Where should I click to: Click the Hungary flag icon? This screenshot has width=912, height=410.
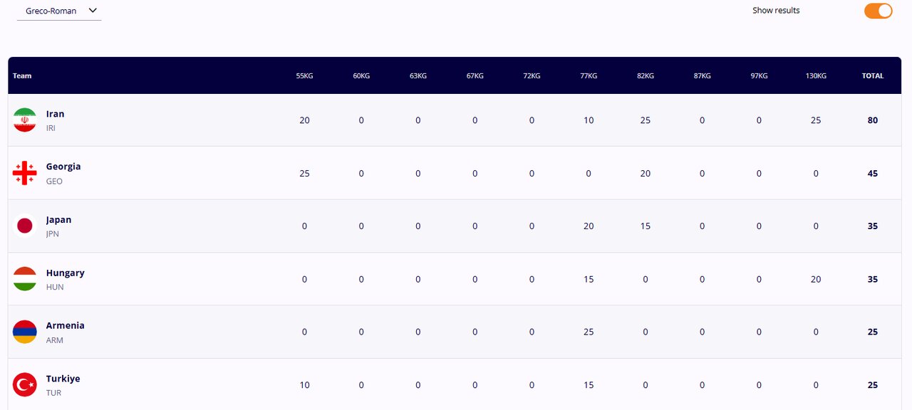(x=25, y=279)
